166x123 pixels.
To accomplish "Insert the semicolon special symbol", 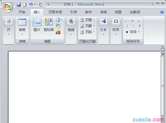I will point(127,26).
